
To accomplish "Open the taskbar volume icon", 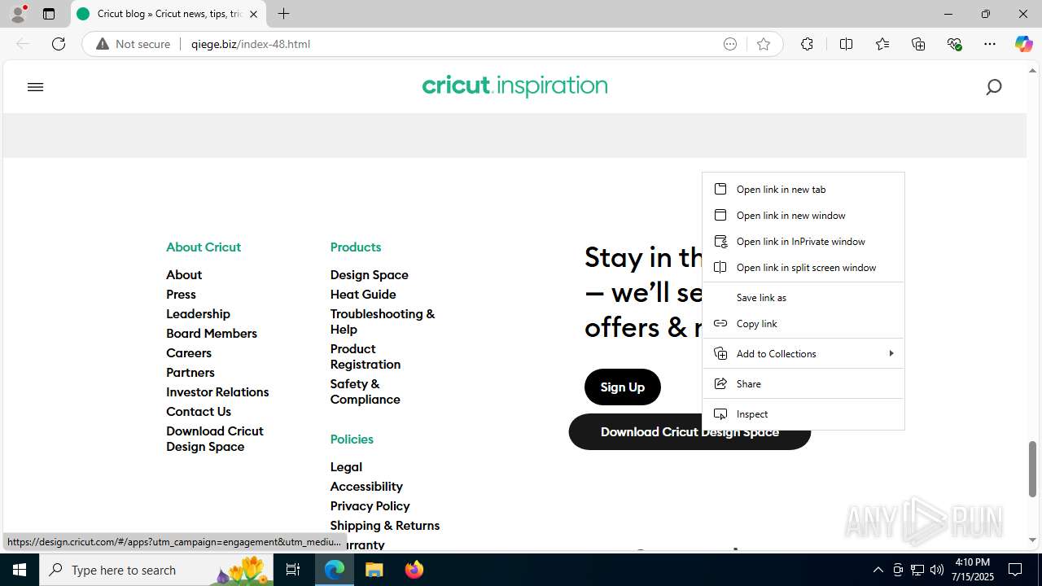I will coord(937,570).
